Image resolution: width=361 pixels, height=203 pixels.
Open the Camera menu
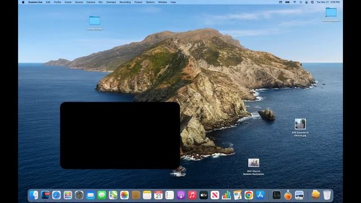pyautogui.click(x=91, y=2)
